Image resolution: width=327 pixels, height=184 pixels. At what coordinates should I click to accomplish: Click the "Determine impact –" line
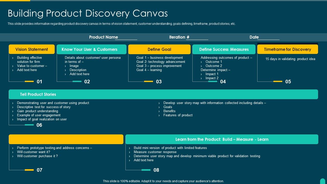(215, 70)
